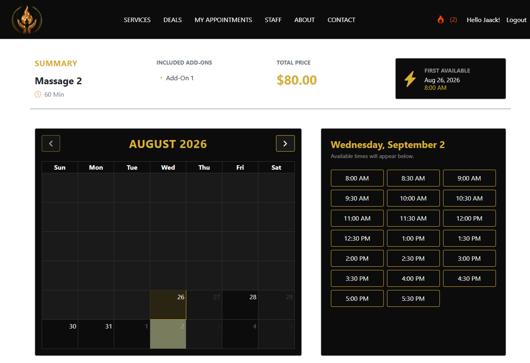Image resolution: width=530 pixels, height=363 pixels.
Task: Select August 26 on the calendar
Action: pos(168,305)
